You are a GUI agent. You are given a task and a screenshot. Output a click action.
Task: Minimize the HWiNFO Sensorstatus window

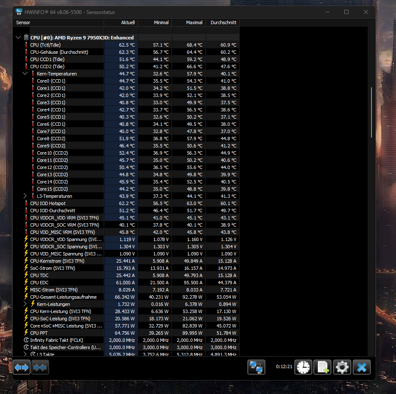327,12
